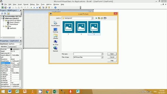
Task: Click the Picture property ellipsis button
Action: [18, 63]
